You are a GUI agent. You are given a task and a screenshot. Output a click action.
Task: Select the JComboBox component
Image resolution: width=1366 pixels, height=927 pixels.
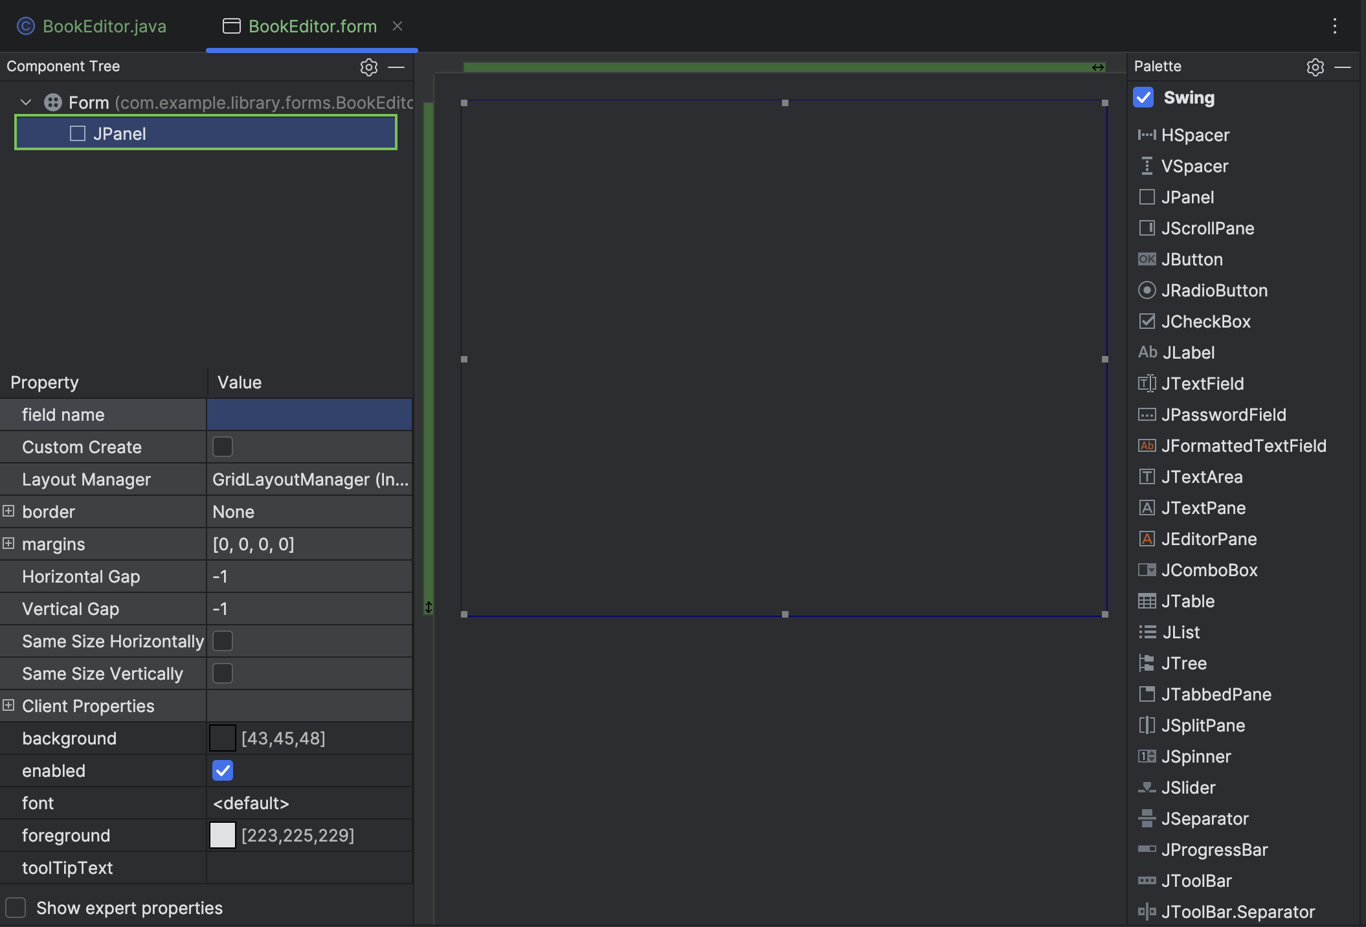click(x=1209, y=570)
